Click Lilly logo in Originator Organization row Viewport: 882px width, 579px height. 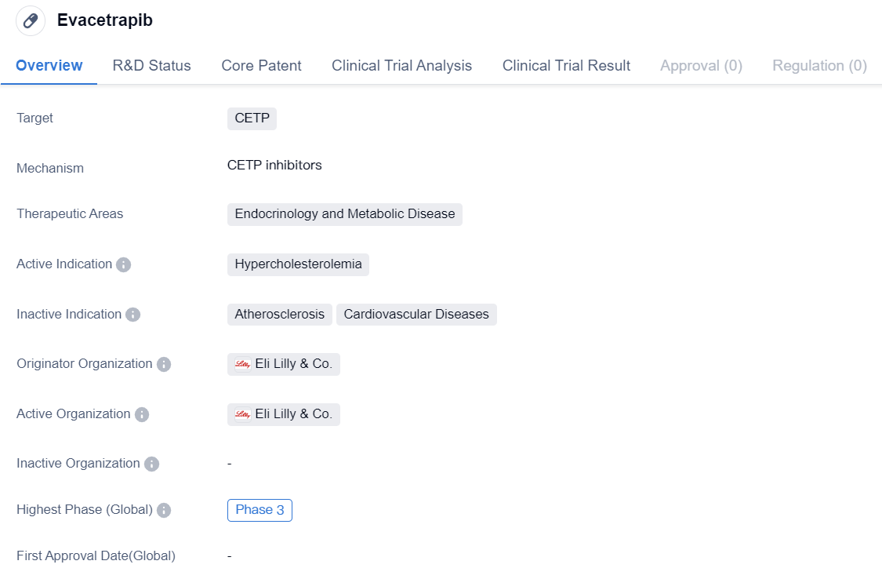[242, 364]
